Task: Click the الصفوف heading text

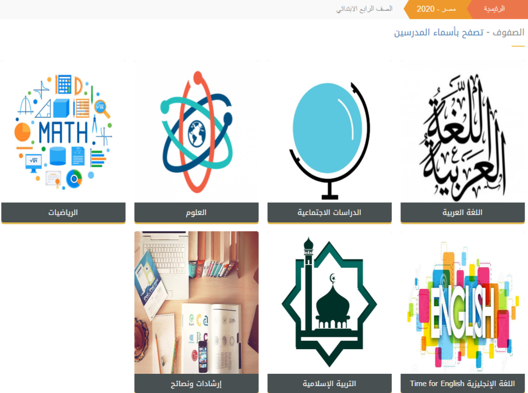Action: click(508, 33)
